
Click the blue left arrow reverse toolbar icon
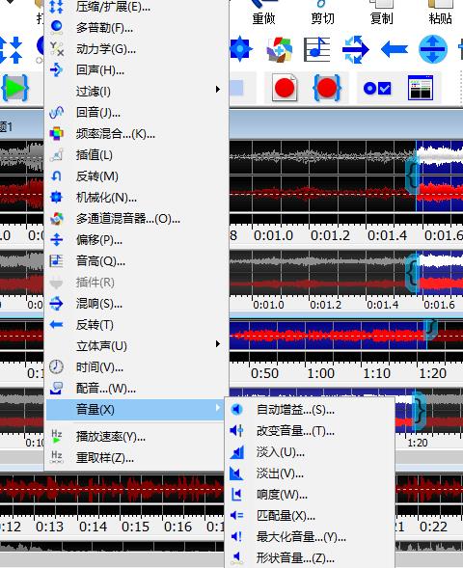pyautogui.click(x=395, y=49)
